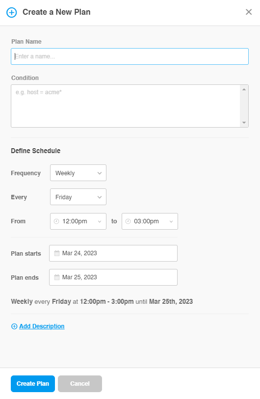Click the plus circle icon beside Create a New Plan
Viewport: 260px width, 399px height.
(x=11, y=12)
